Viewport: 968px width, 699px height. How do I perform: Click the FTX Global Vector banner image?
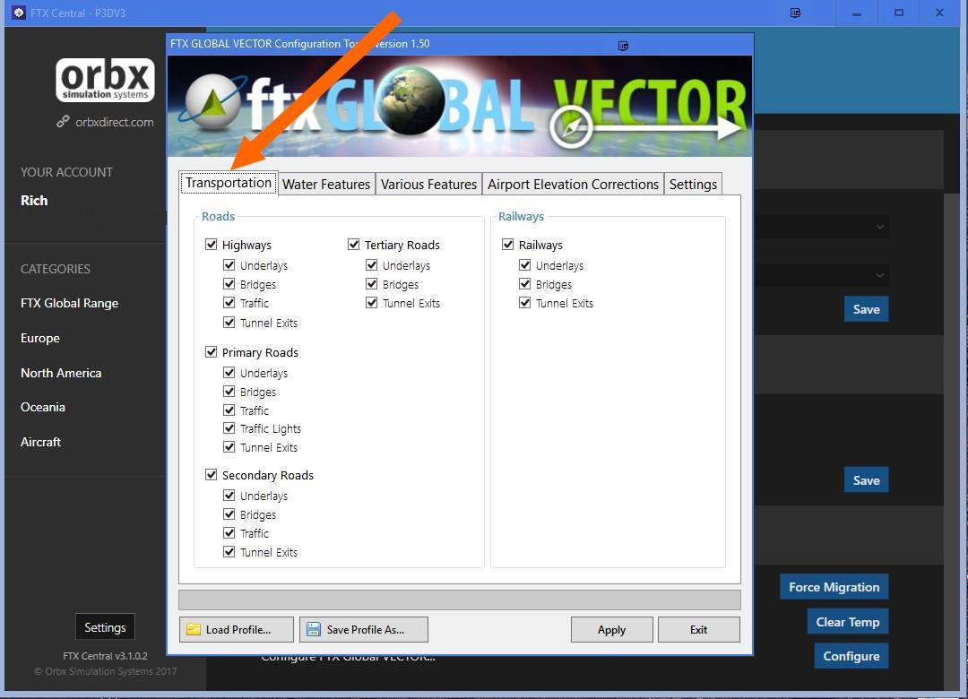[459, 107]
